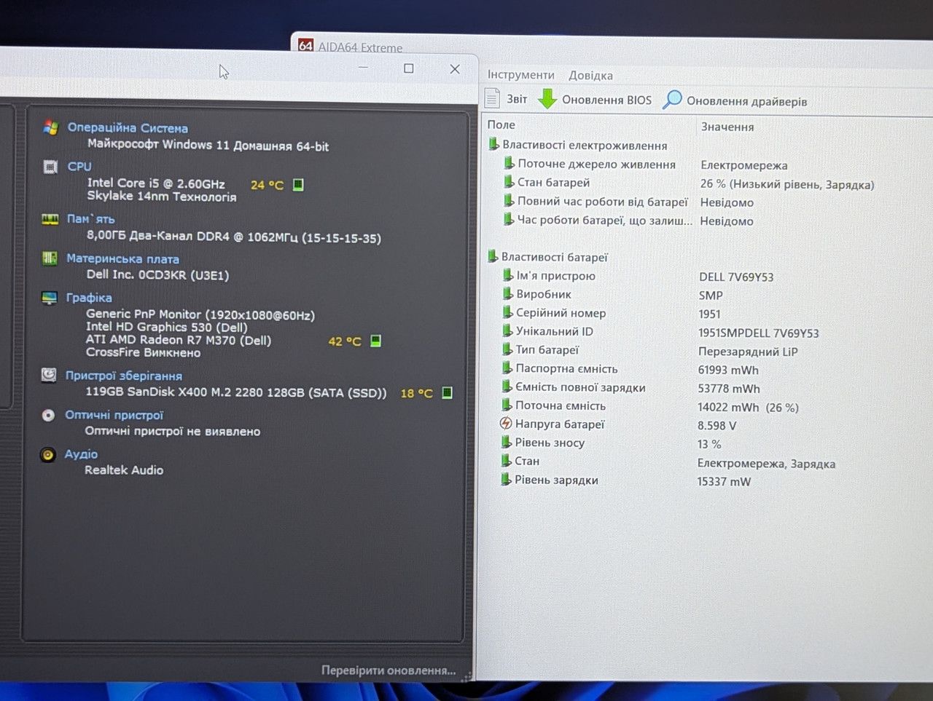Open the Пристрої зберігання section link
Image resolution: width=933 pixels, height=701 pixels.
pyautogui.click(x=124, y=376)
